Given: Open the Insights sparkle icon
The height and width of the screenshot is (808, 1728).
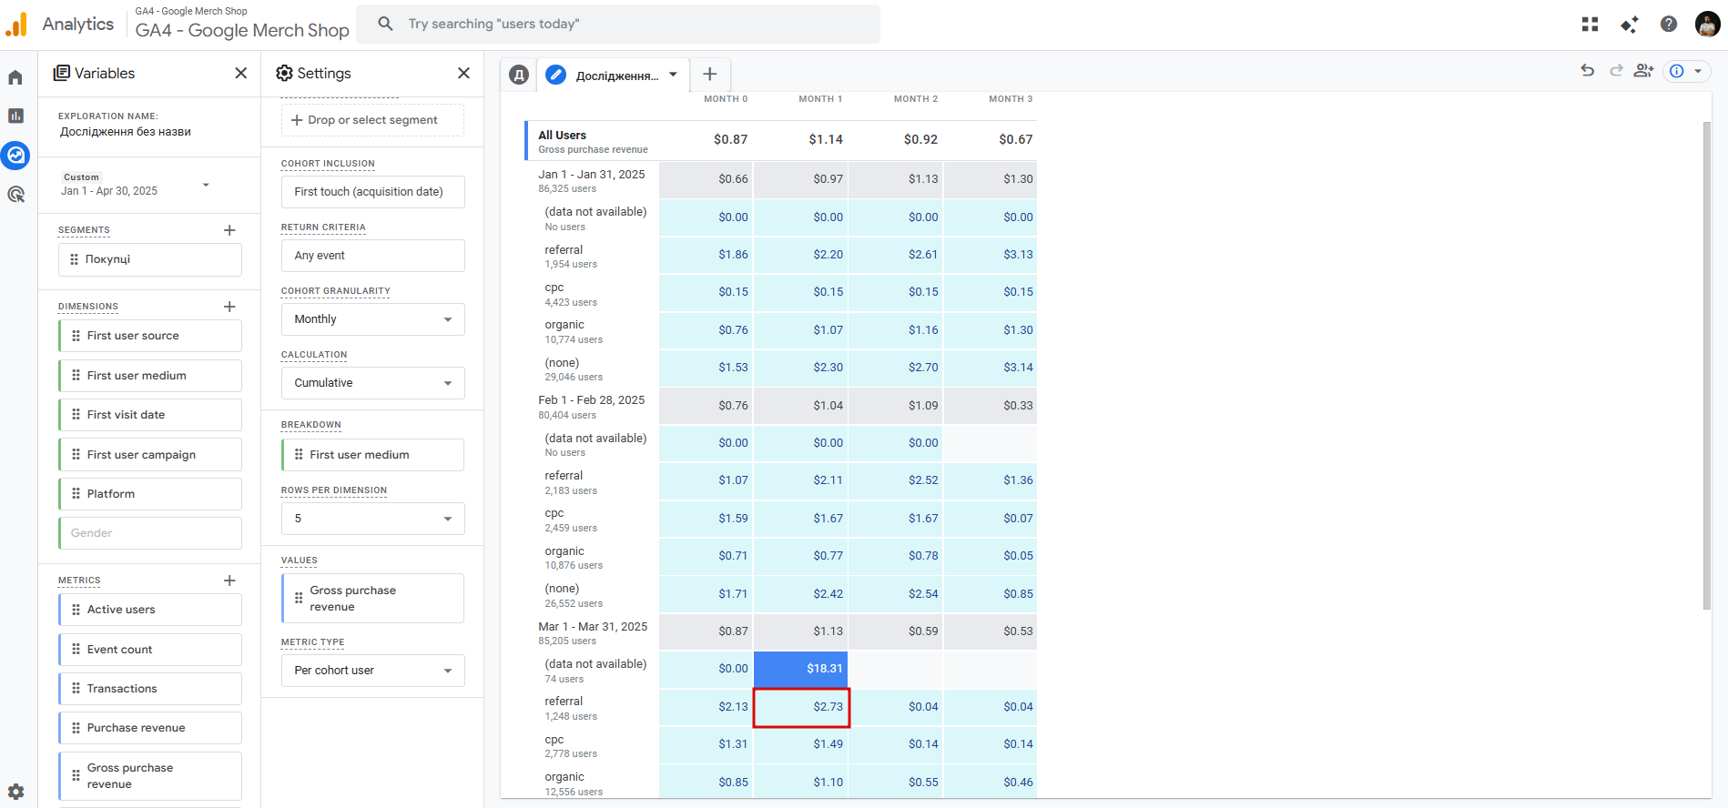Looking at the screenshot, I should click(x=1630, y=25).
